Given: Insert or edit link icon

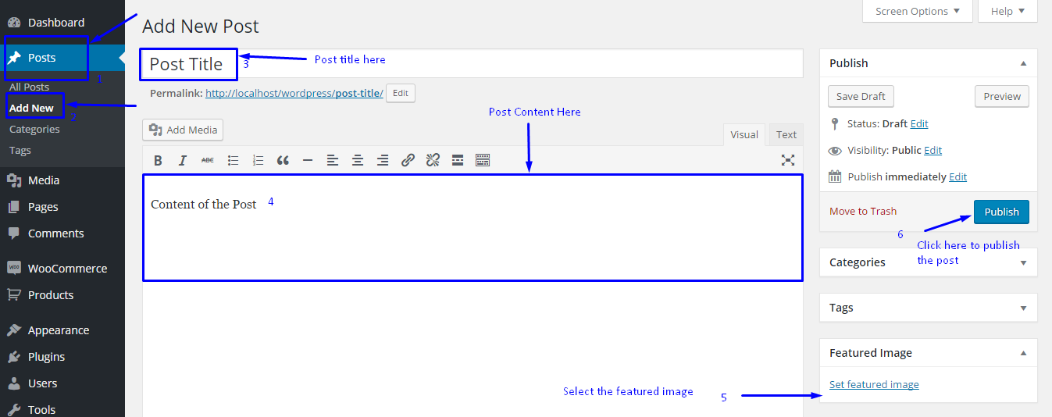Looking at the screenshot, I should tap(408, 160).
